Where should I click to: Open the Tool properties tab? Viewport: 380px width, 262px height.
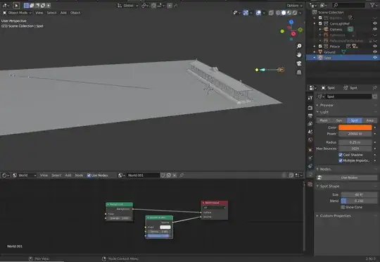310,98
